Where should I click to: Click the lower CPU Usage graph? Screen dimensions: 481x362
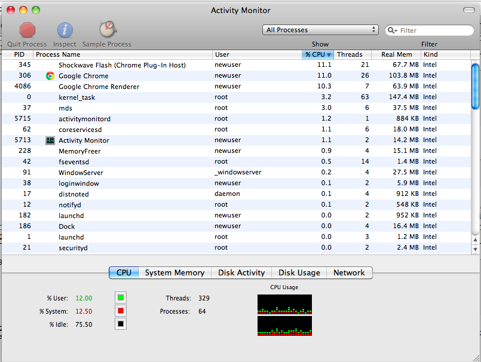click(284, 326)
